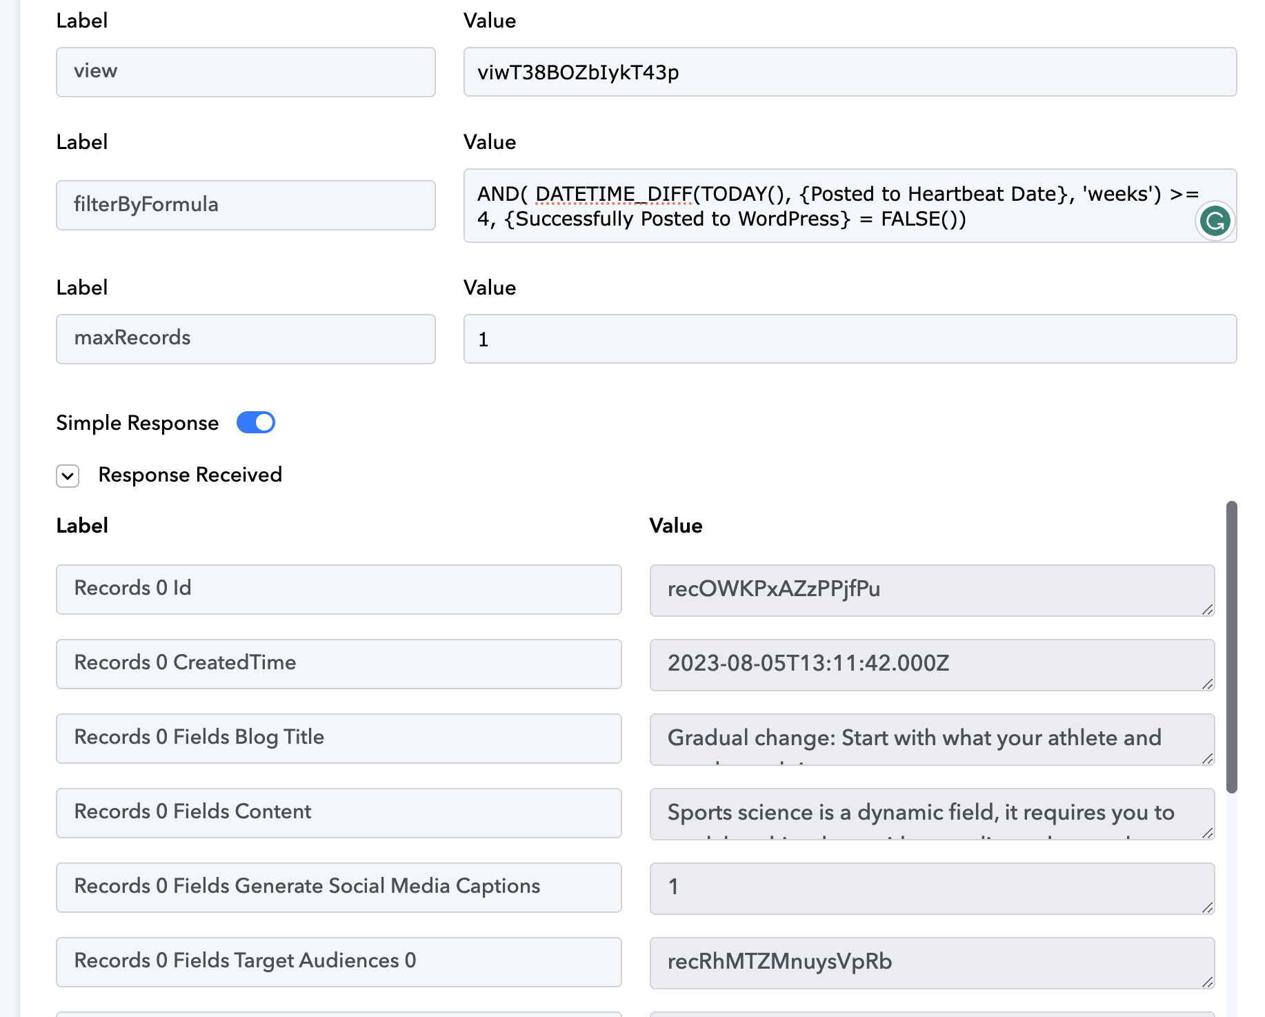Screen dimensions: 1265x1017
Task: Click the view ID value field
Action: coord(849,72)
